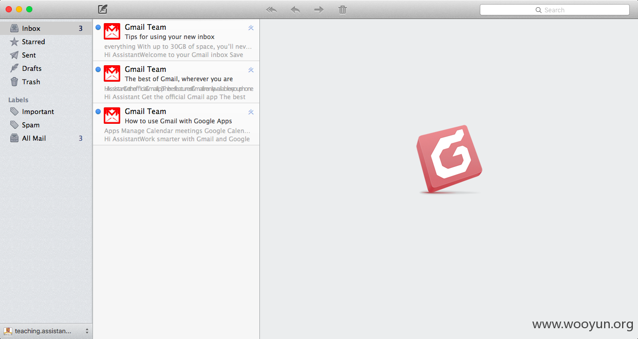
Task: Click the account avatar icon at the bottom left
Action: click(x=8, y=331)
